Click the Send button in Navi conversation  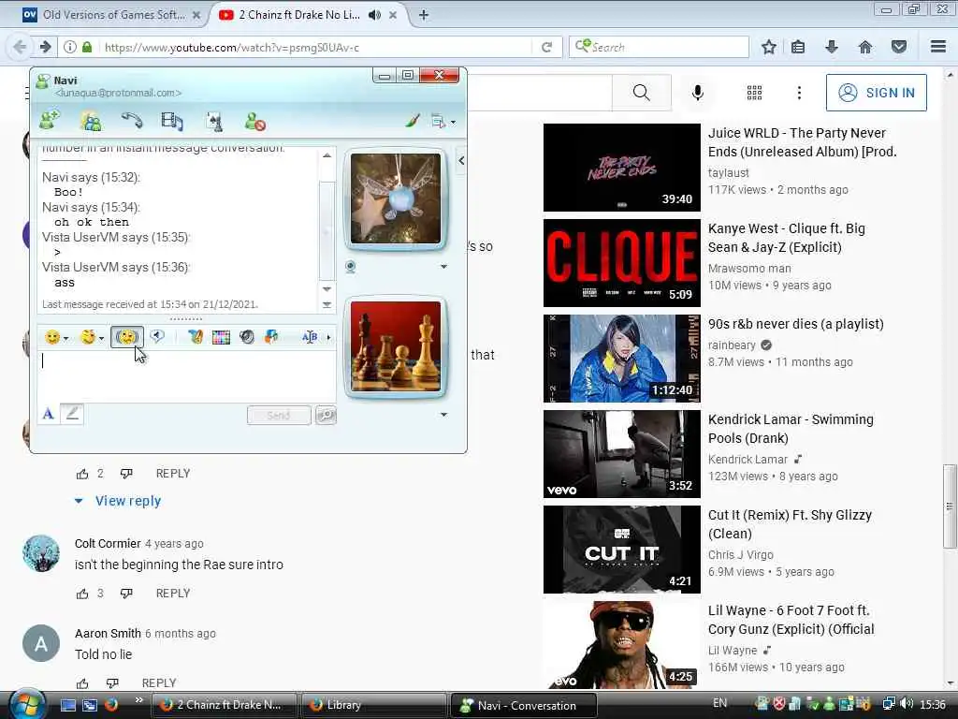279,415
